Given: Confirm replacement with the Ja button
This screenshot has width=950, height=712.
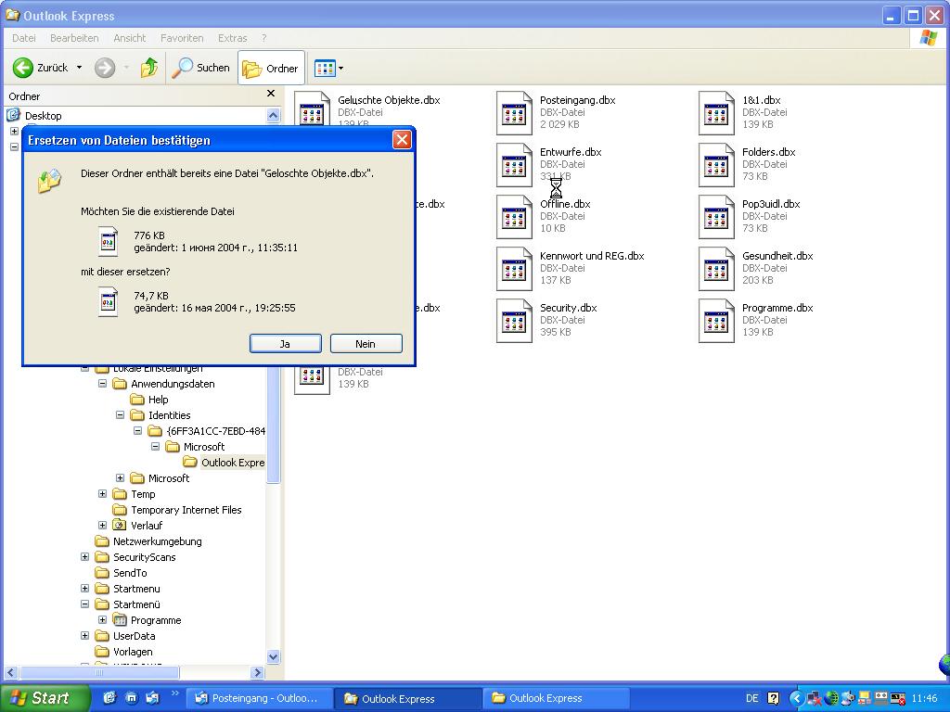Looking at the screenshot, I should click(286, 344).
